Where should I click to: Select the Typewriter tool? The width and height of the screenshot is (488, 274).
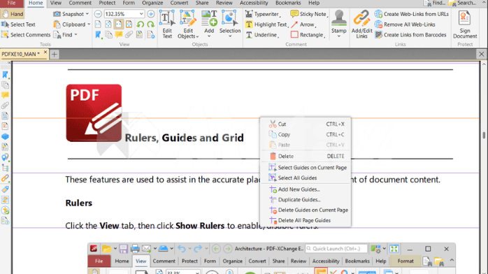[262, 14]
